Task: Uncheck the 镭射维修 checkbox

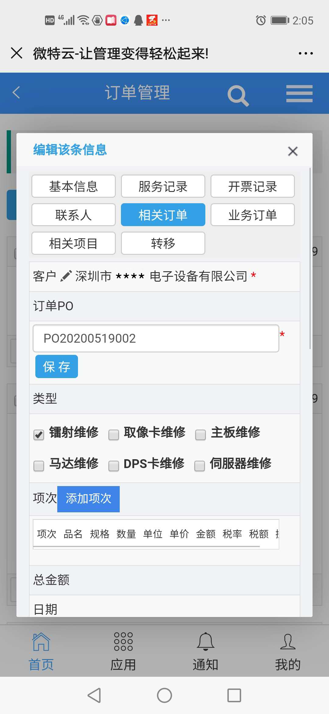Action: (x=39, y=435)
